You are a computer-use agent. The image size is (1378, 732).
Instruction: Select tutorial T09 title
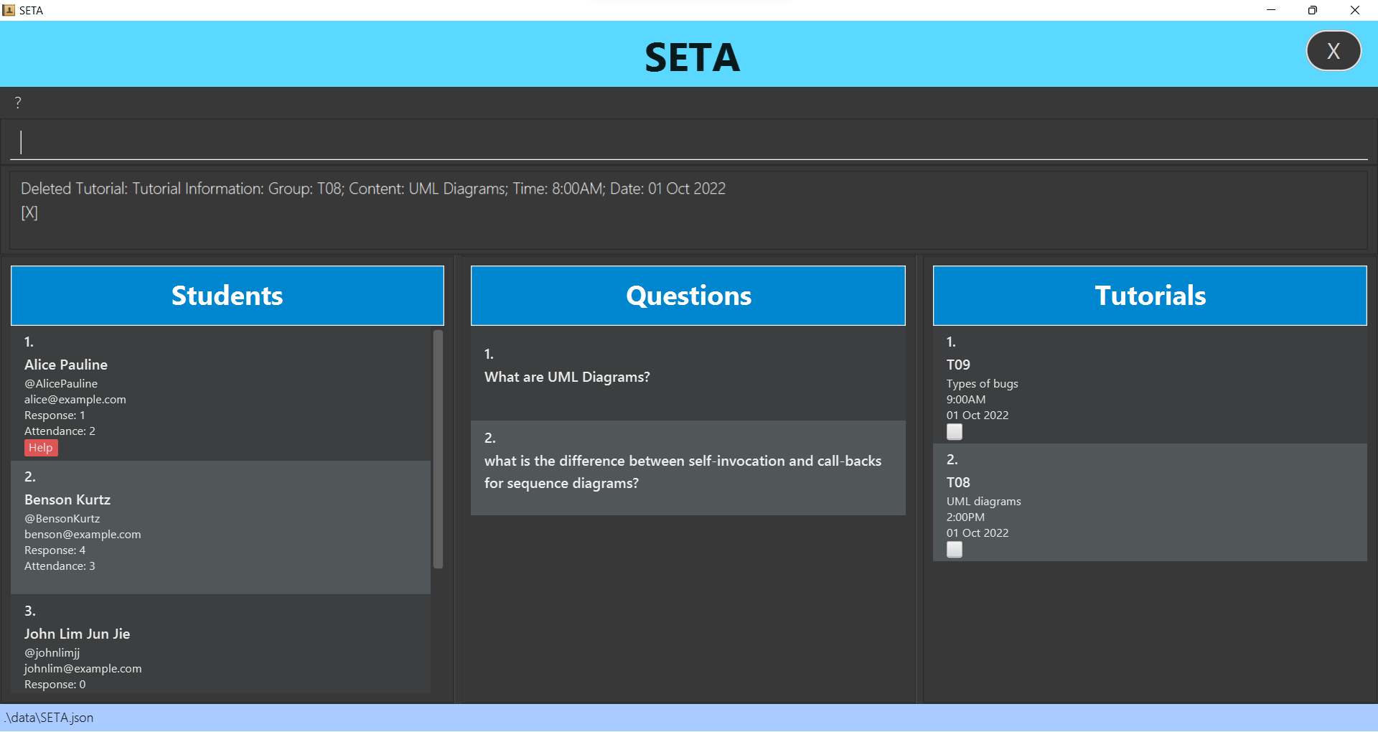click(958, 365)
